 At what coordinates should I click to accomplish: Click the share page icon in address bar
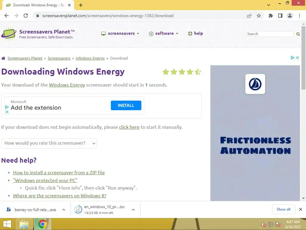(249, 16)
